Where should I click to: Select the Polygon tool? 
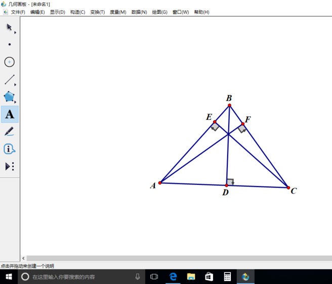9,97
